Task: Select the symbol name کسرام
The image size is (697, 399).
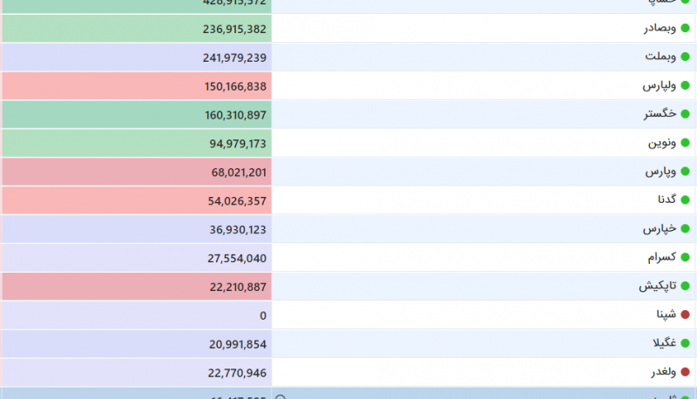Action: (662, 257)
